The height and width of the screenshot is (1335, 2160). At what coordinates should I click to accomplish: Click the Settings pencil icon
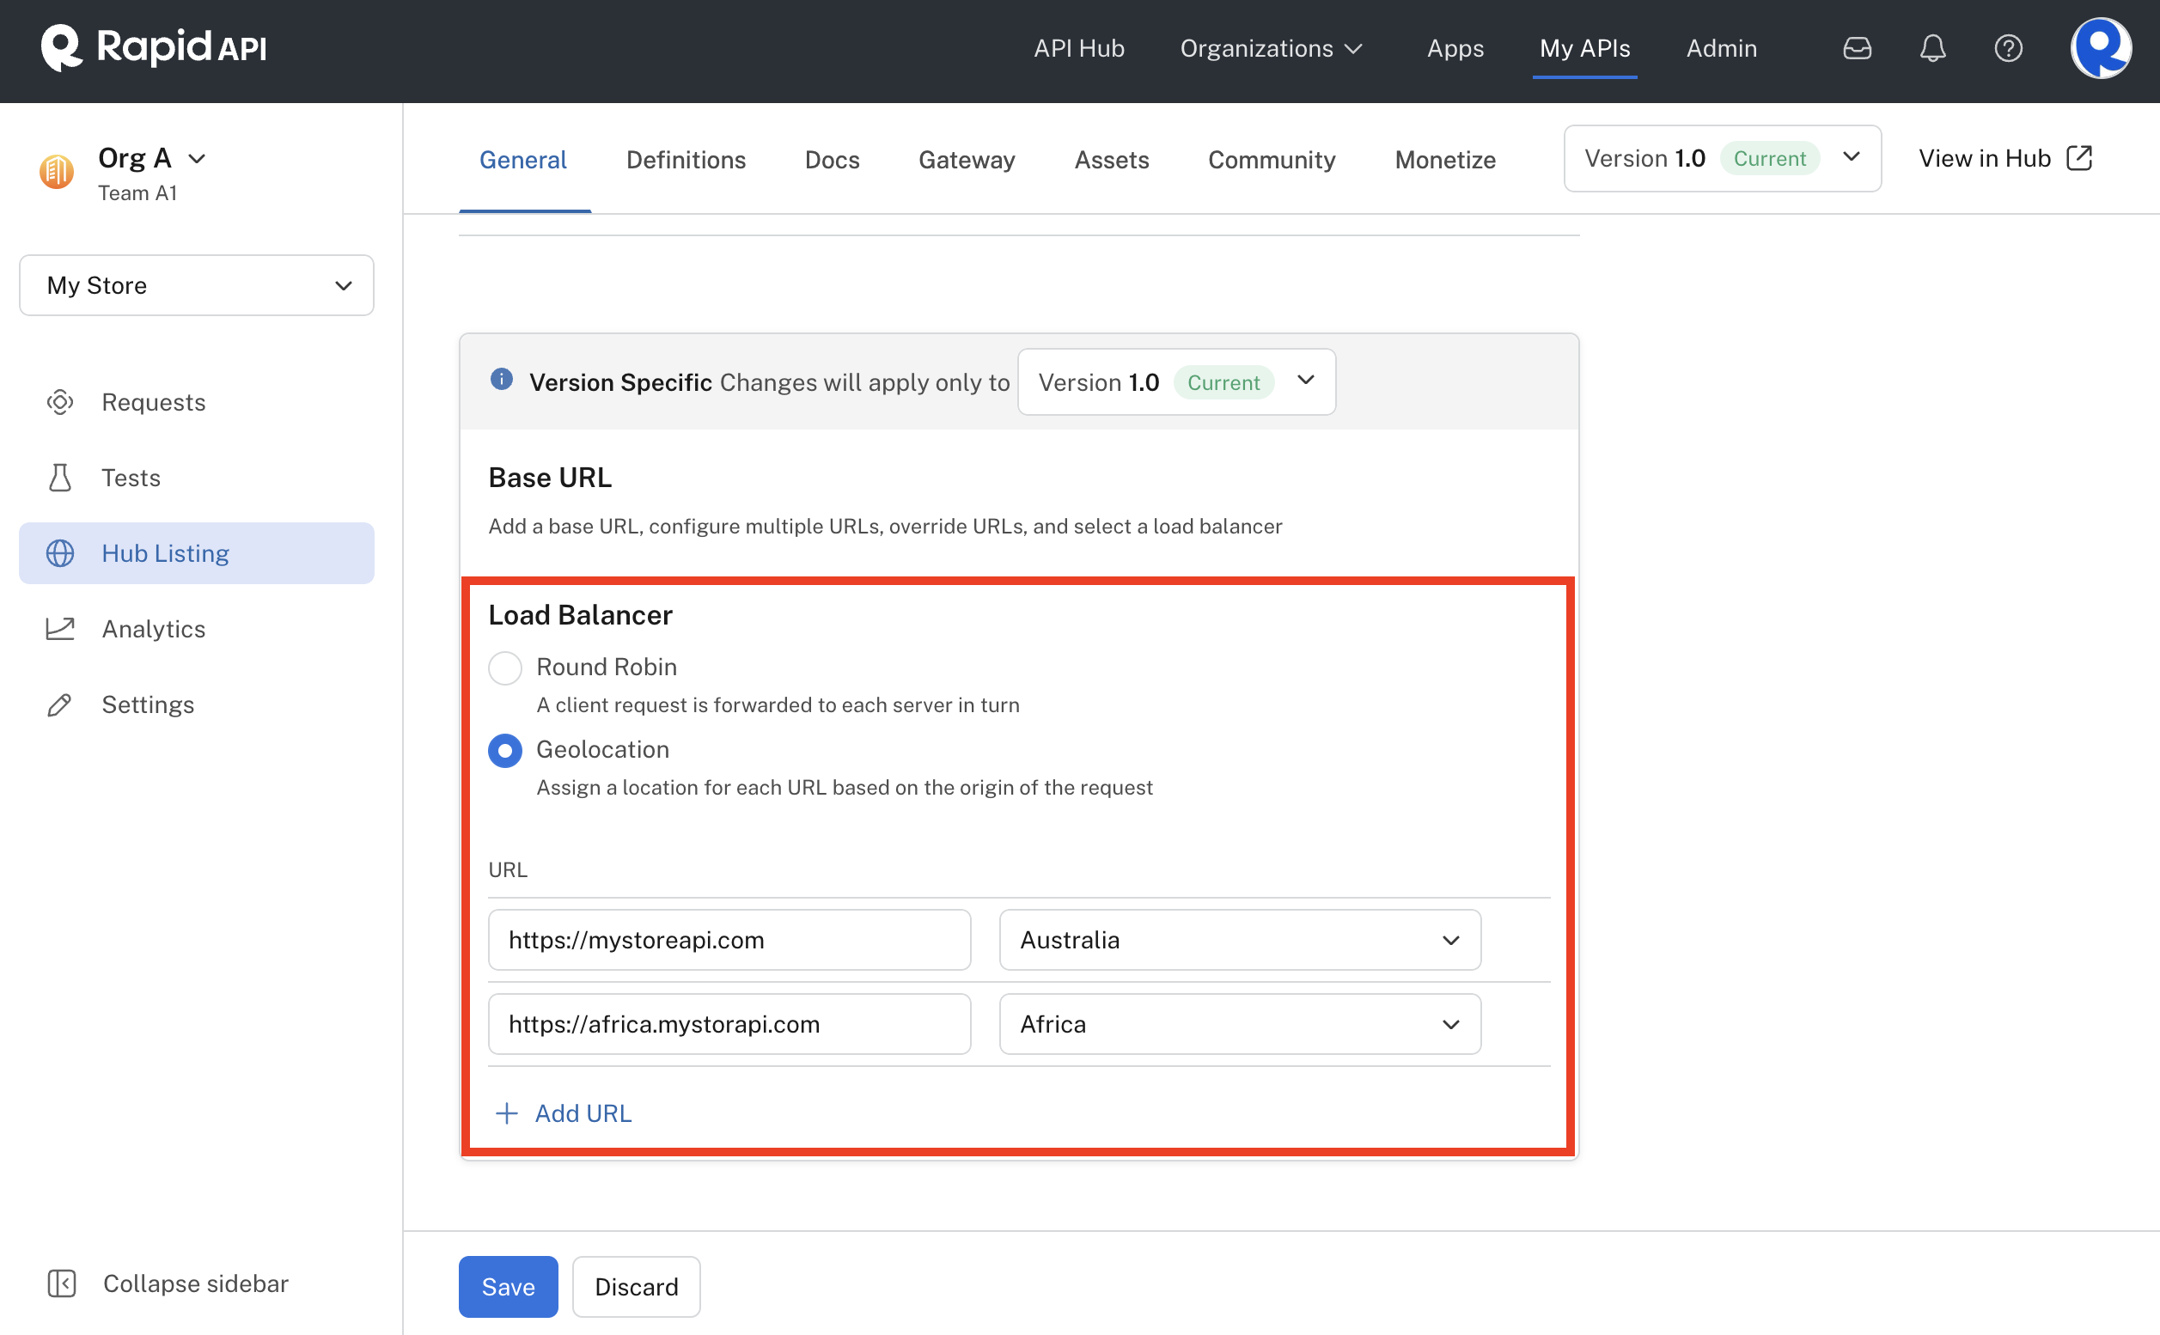pyautogui.click(x=60, y=704)
